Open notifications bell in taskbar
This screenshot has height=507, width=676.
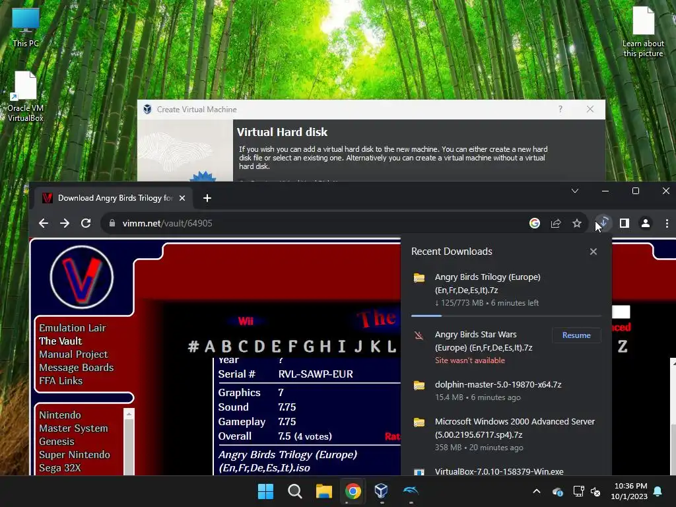(x=658, y=491)
